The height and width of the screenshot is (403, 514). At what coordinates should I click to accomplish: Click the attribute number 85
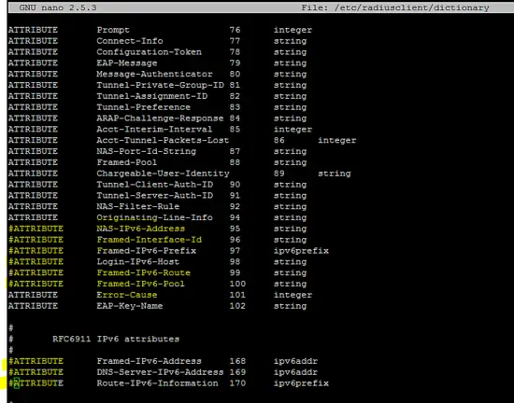pos(235,130)
